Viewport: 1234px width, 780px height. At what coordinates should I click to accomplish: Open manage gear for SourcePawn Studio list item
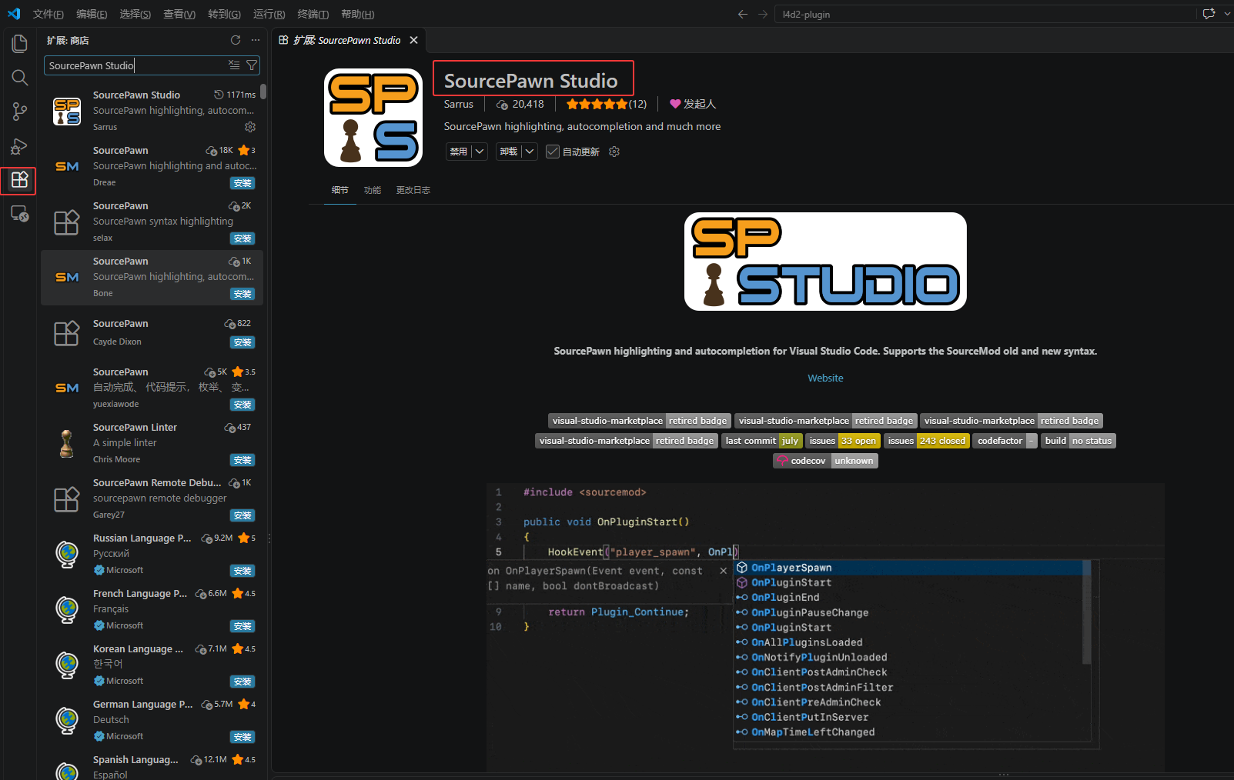pos(249,127)
